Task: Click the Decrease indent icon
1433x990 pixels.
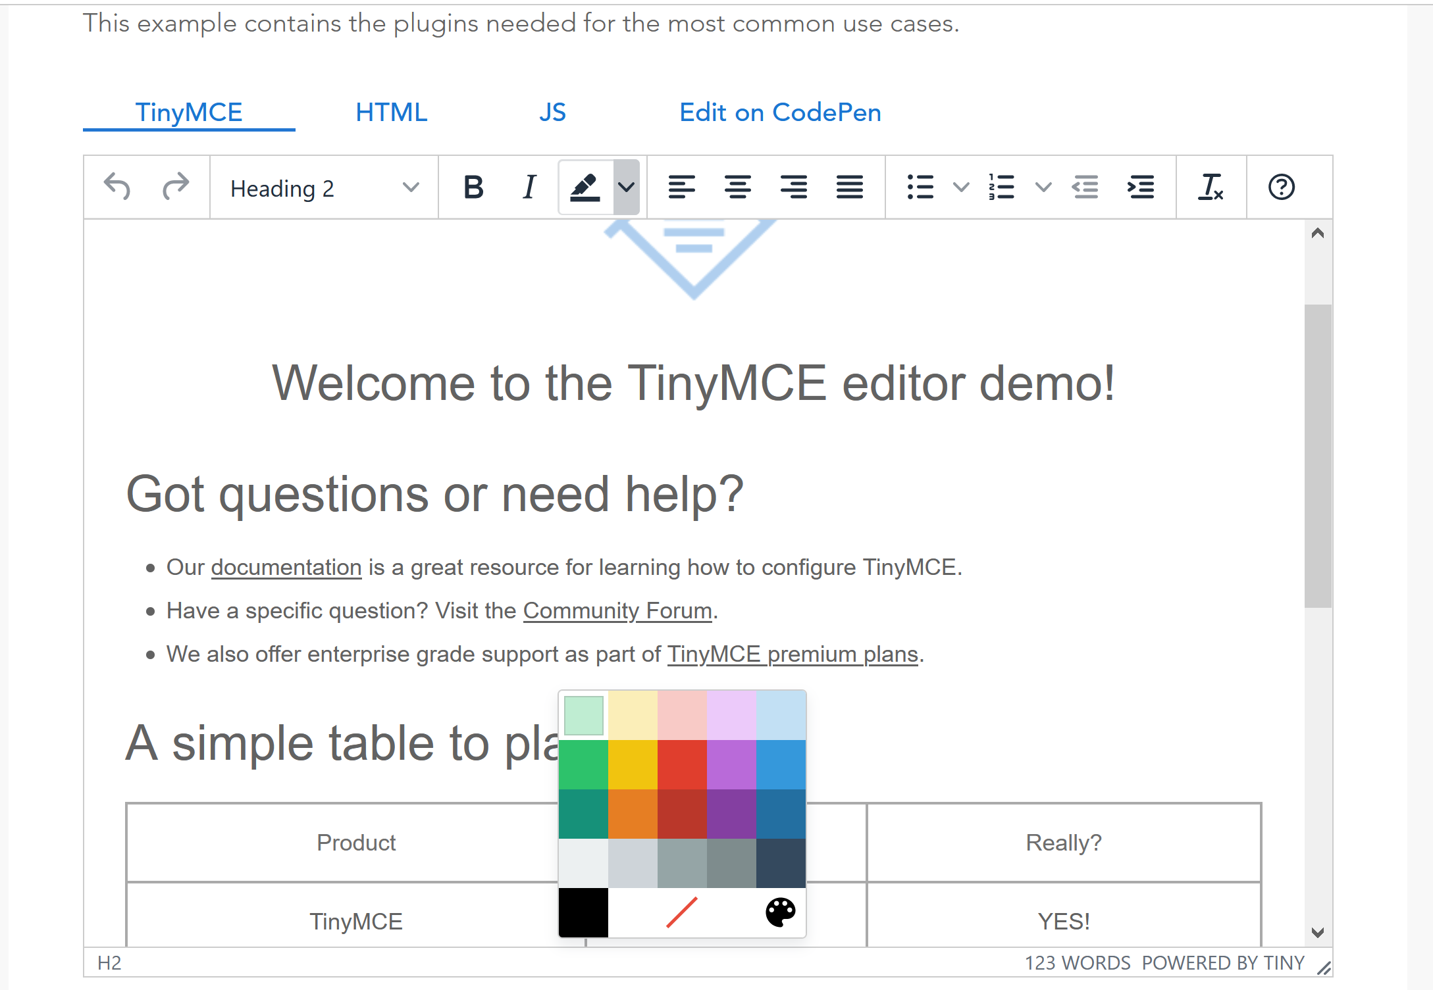Action: (1085, 187)
